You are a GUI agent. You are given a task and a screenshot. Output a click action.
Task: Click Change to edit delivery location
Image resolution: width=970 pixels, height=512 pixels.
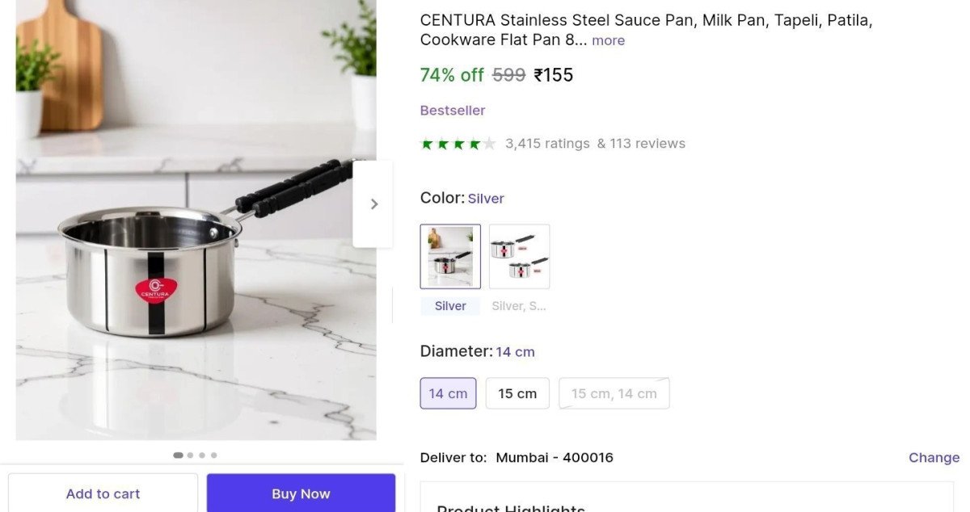[x=934, y=457]
